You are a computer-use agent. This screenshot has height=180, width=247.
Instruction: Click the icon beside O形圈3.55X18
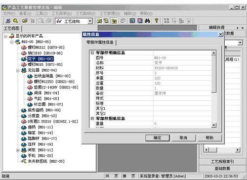pos(24,122)
